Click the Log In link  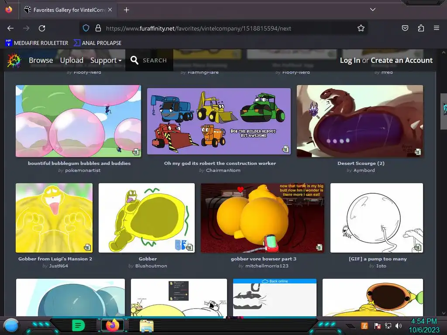(350, 60)
